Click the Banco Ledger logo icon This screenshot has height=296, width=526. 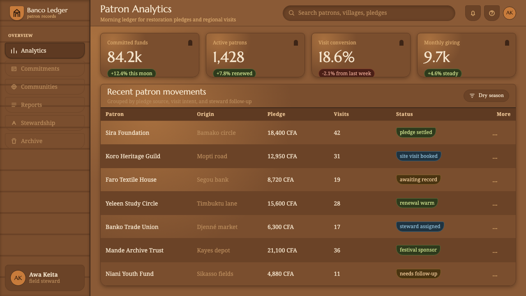[16, 13]
